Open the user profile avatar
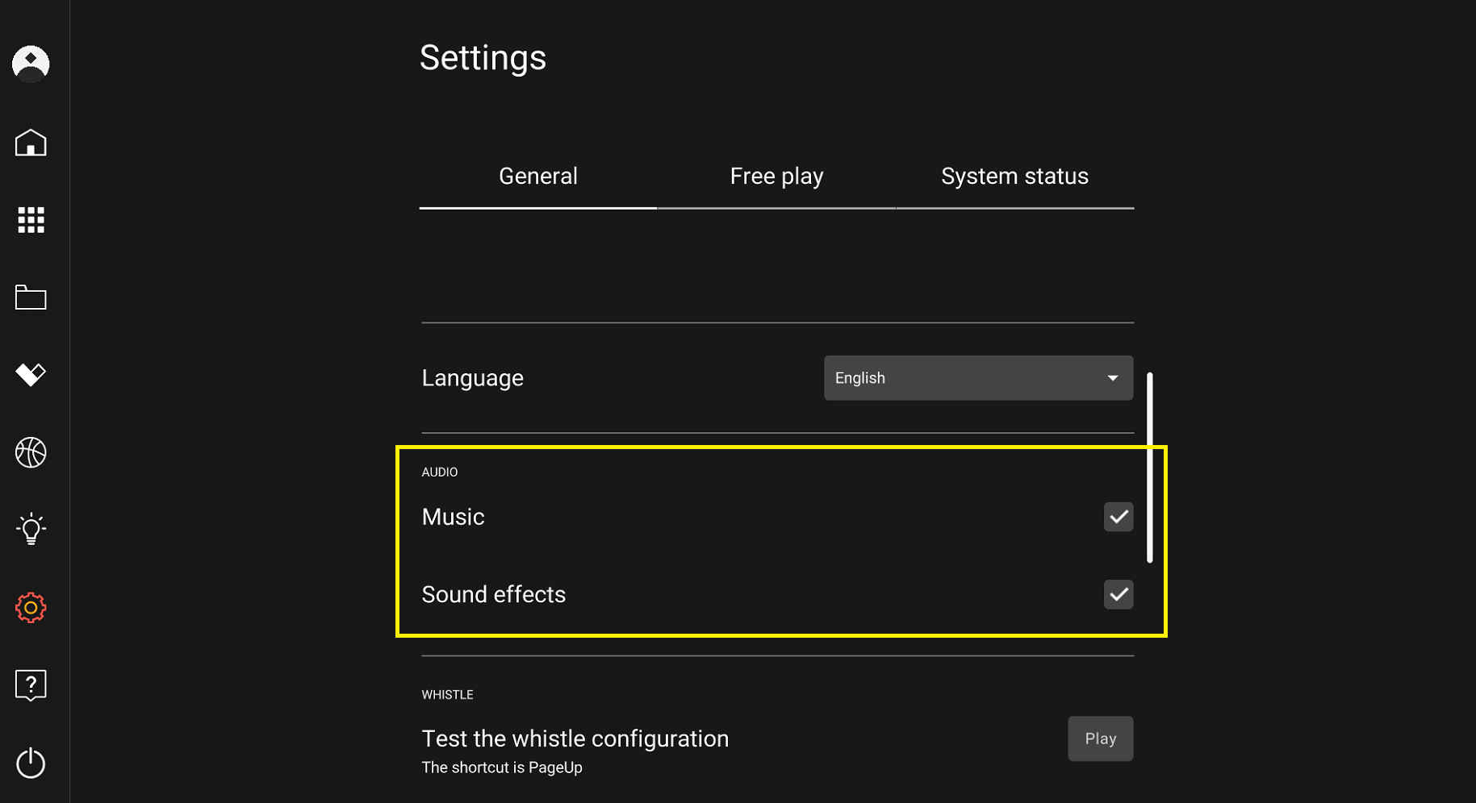The height and width of the screenshot is (803, 1476). point(31,64)
